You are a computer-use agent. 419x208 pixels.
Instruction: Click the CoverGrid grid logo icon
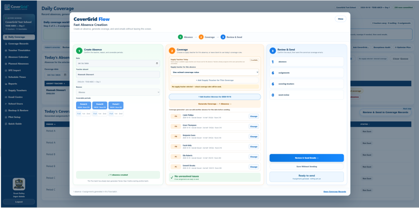(x=7, y=7)
